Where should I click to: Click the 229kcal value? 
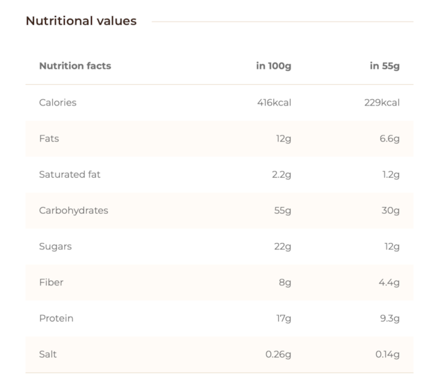point(382,102)
